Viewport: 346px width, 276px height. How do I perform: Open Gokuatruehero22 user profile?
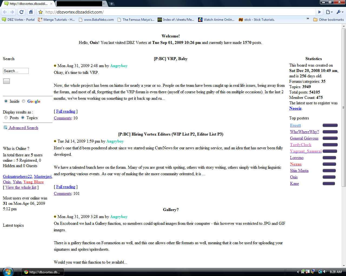point(17,177)
